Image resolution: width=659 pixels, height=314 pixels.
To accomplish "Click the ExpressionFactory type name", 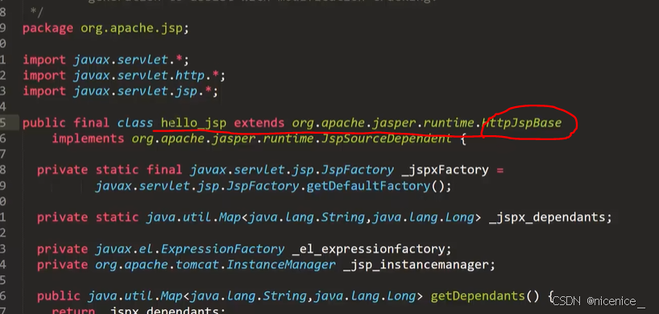I will pyautogui.click(x=222, y=249).
